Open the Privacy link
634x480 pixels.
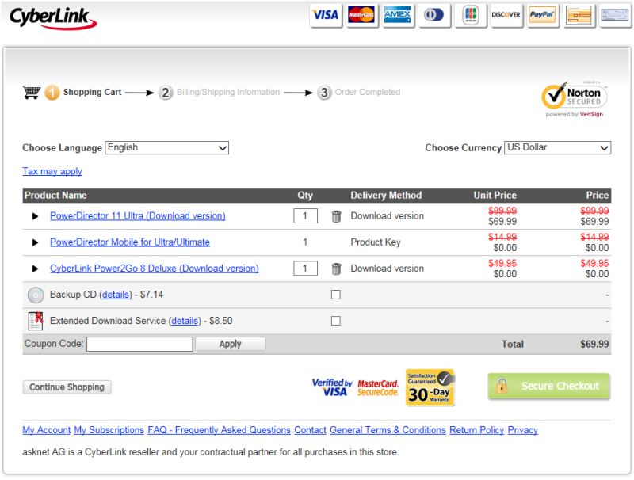[523, 430]
